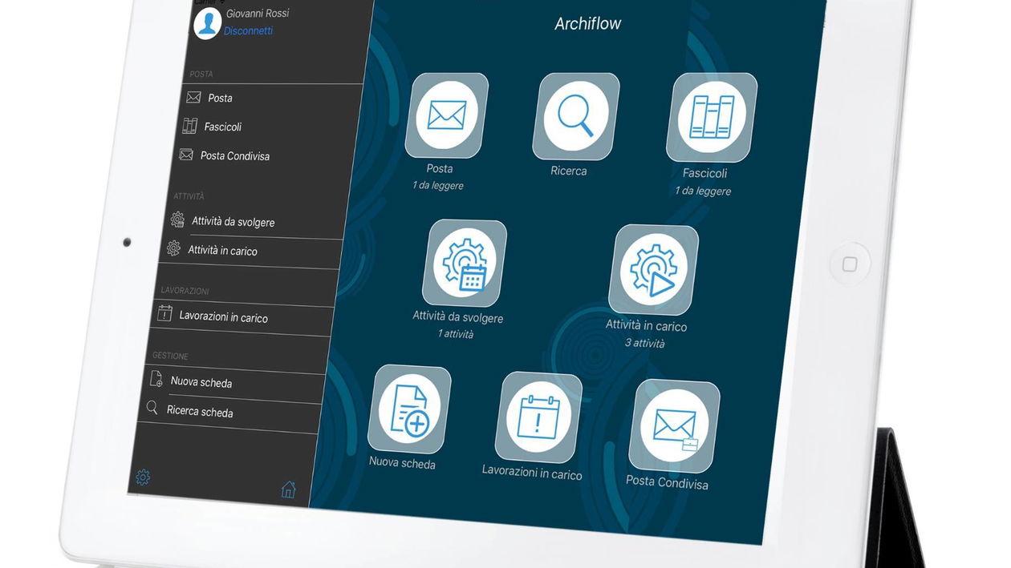Open the Posta Condivisa tile
Screen dimensions: 1011x568
[x=673, y=425]
